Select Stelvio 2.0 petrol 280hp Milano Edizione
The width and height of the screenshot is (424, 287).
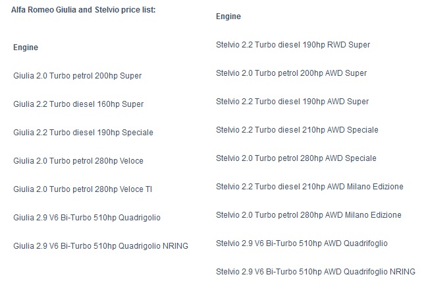(309, 215)
